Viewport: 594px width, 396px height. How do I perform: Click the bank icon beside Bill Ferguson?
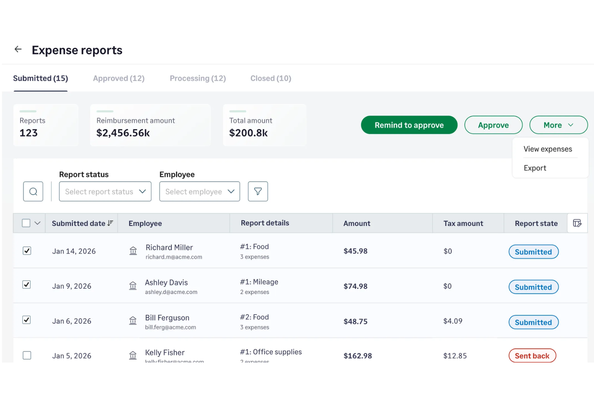click(133, 321)
